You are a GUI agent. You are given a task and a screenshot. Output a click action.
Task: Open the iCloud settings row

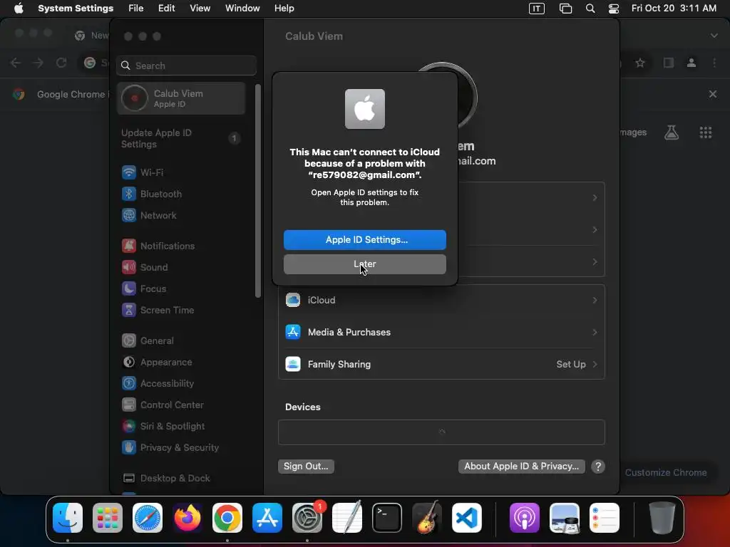click(441, 300)
